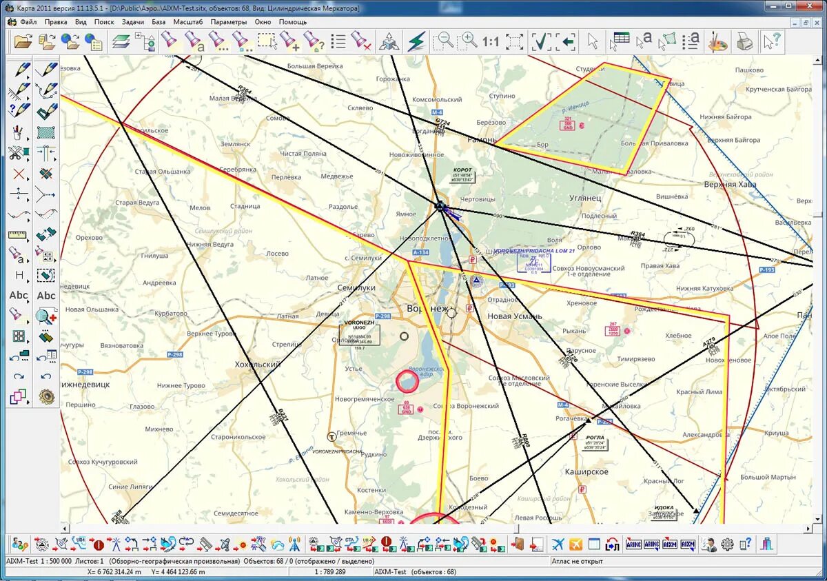Image resolution: width=827 pixels, height=581 pixels.
Task: Click the dashed selection rectangle icon
Action: click(267, 41)
